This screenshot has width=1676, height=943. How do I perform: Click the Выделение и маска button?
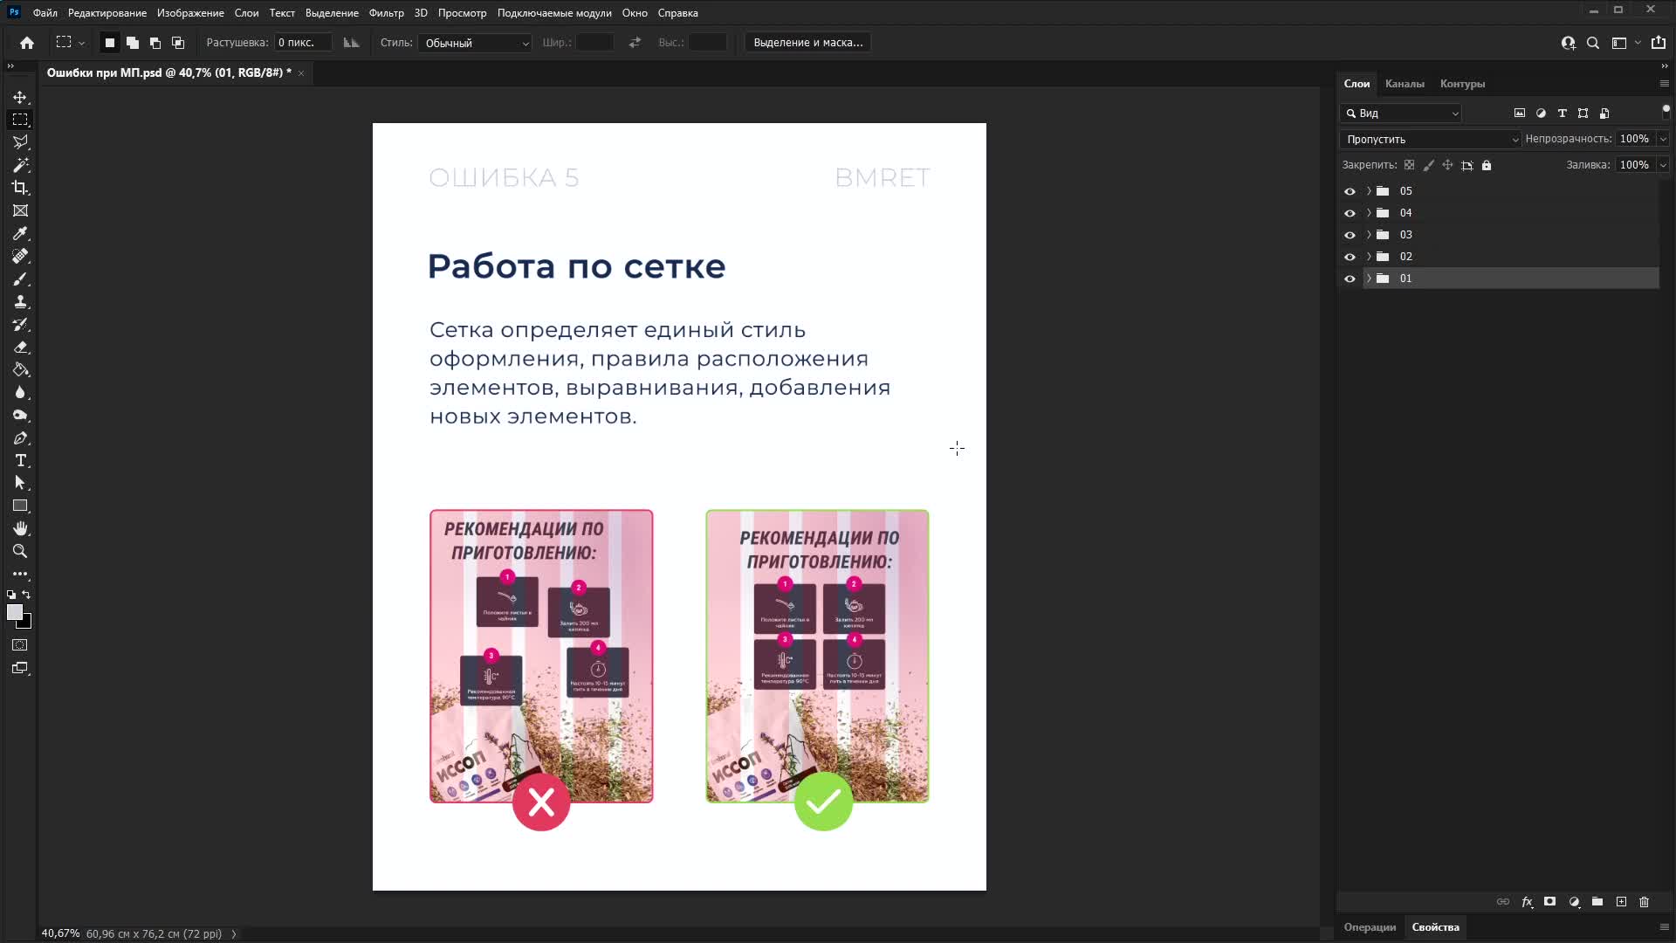click(807, 43)
